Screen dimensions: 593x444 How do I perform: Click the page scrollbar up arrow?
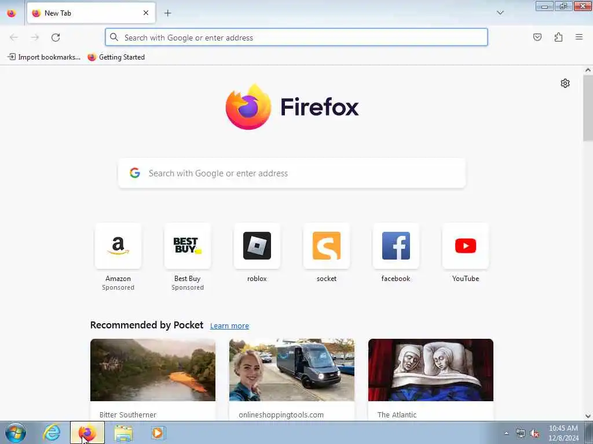588,70
